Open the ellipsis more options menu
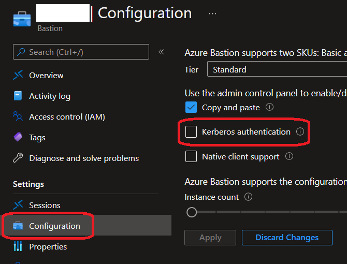The width and height of the screenshot is (347, 264). pos(212,13)
